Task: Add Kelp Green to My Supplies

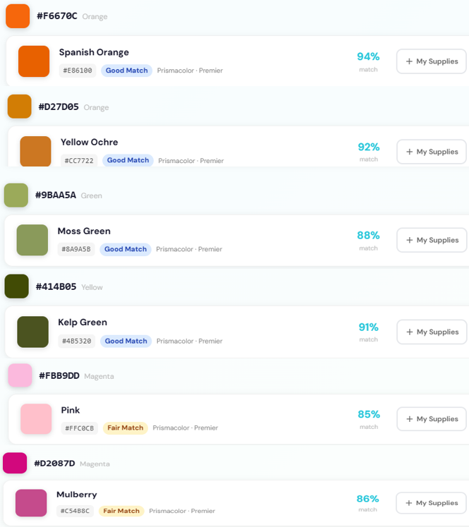Action: click(432, 332)
